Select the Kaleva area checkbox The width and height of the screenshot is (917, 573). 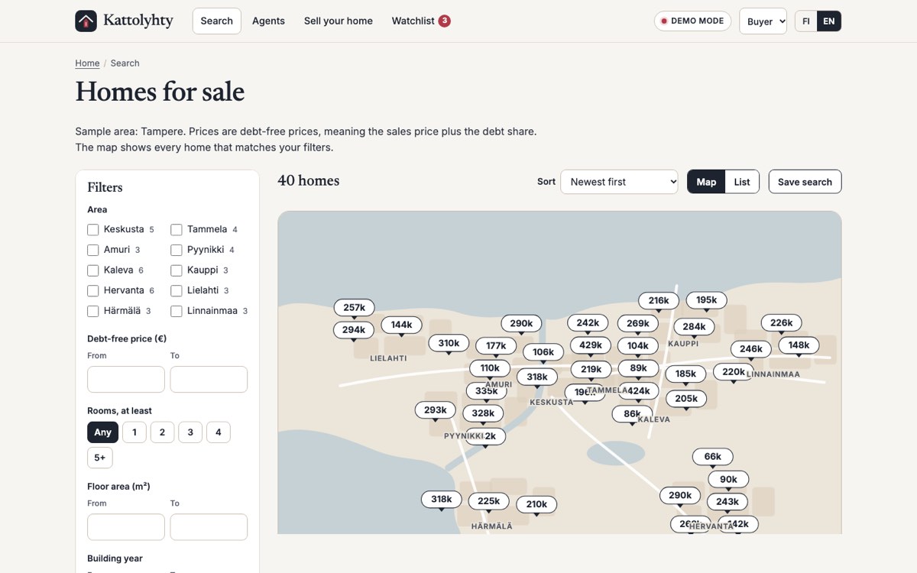(x=93, y=270)
